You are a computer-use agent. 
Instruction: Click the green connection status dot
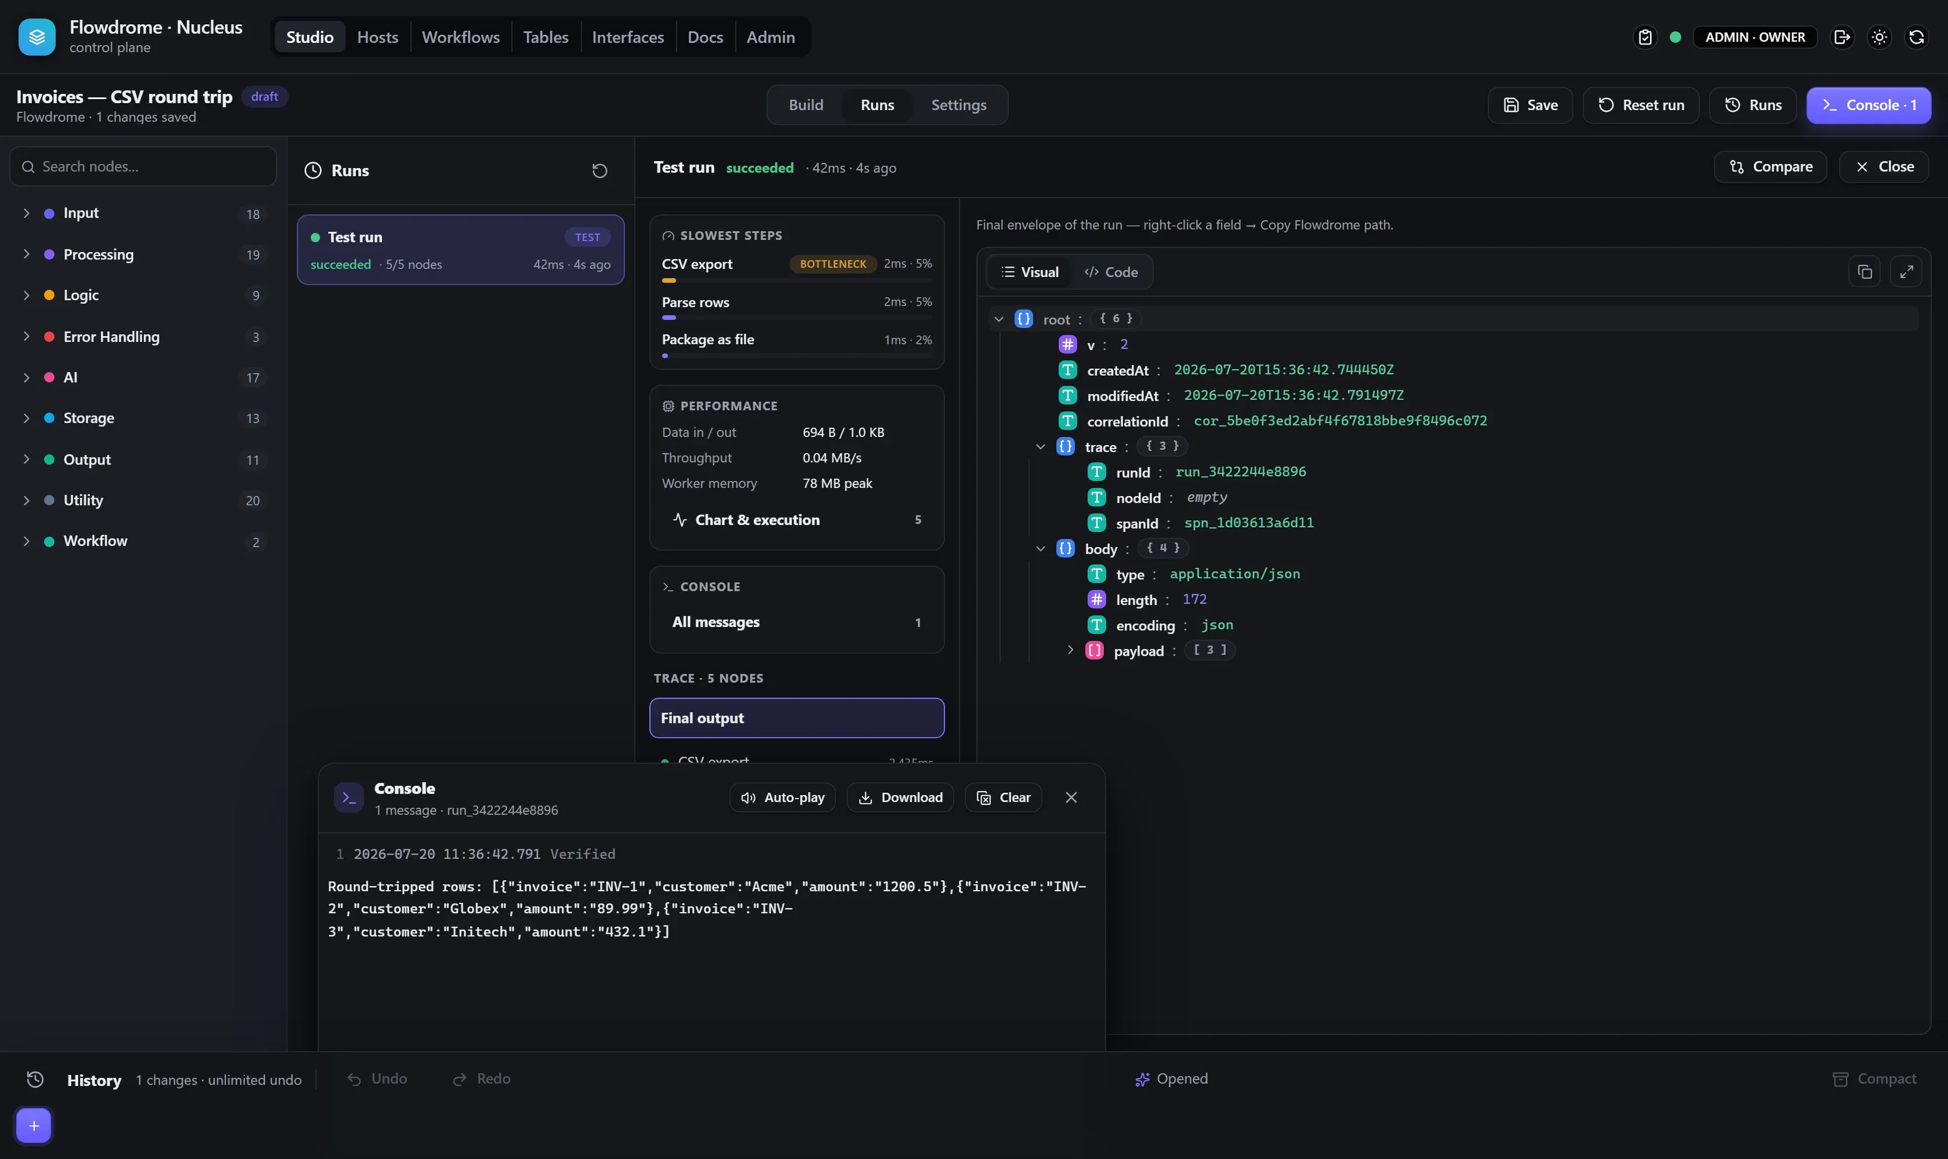click(1676, 37)
